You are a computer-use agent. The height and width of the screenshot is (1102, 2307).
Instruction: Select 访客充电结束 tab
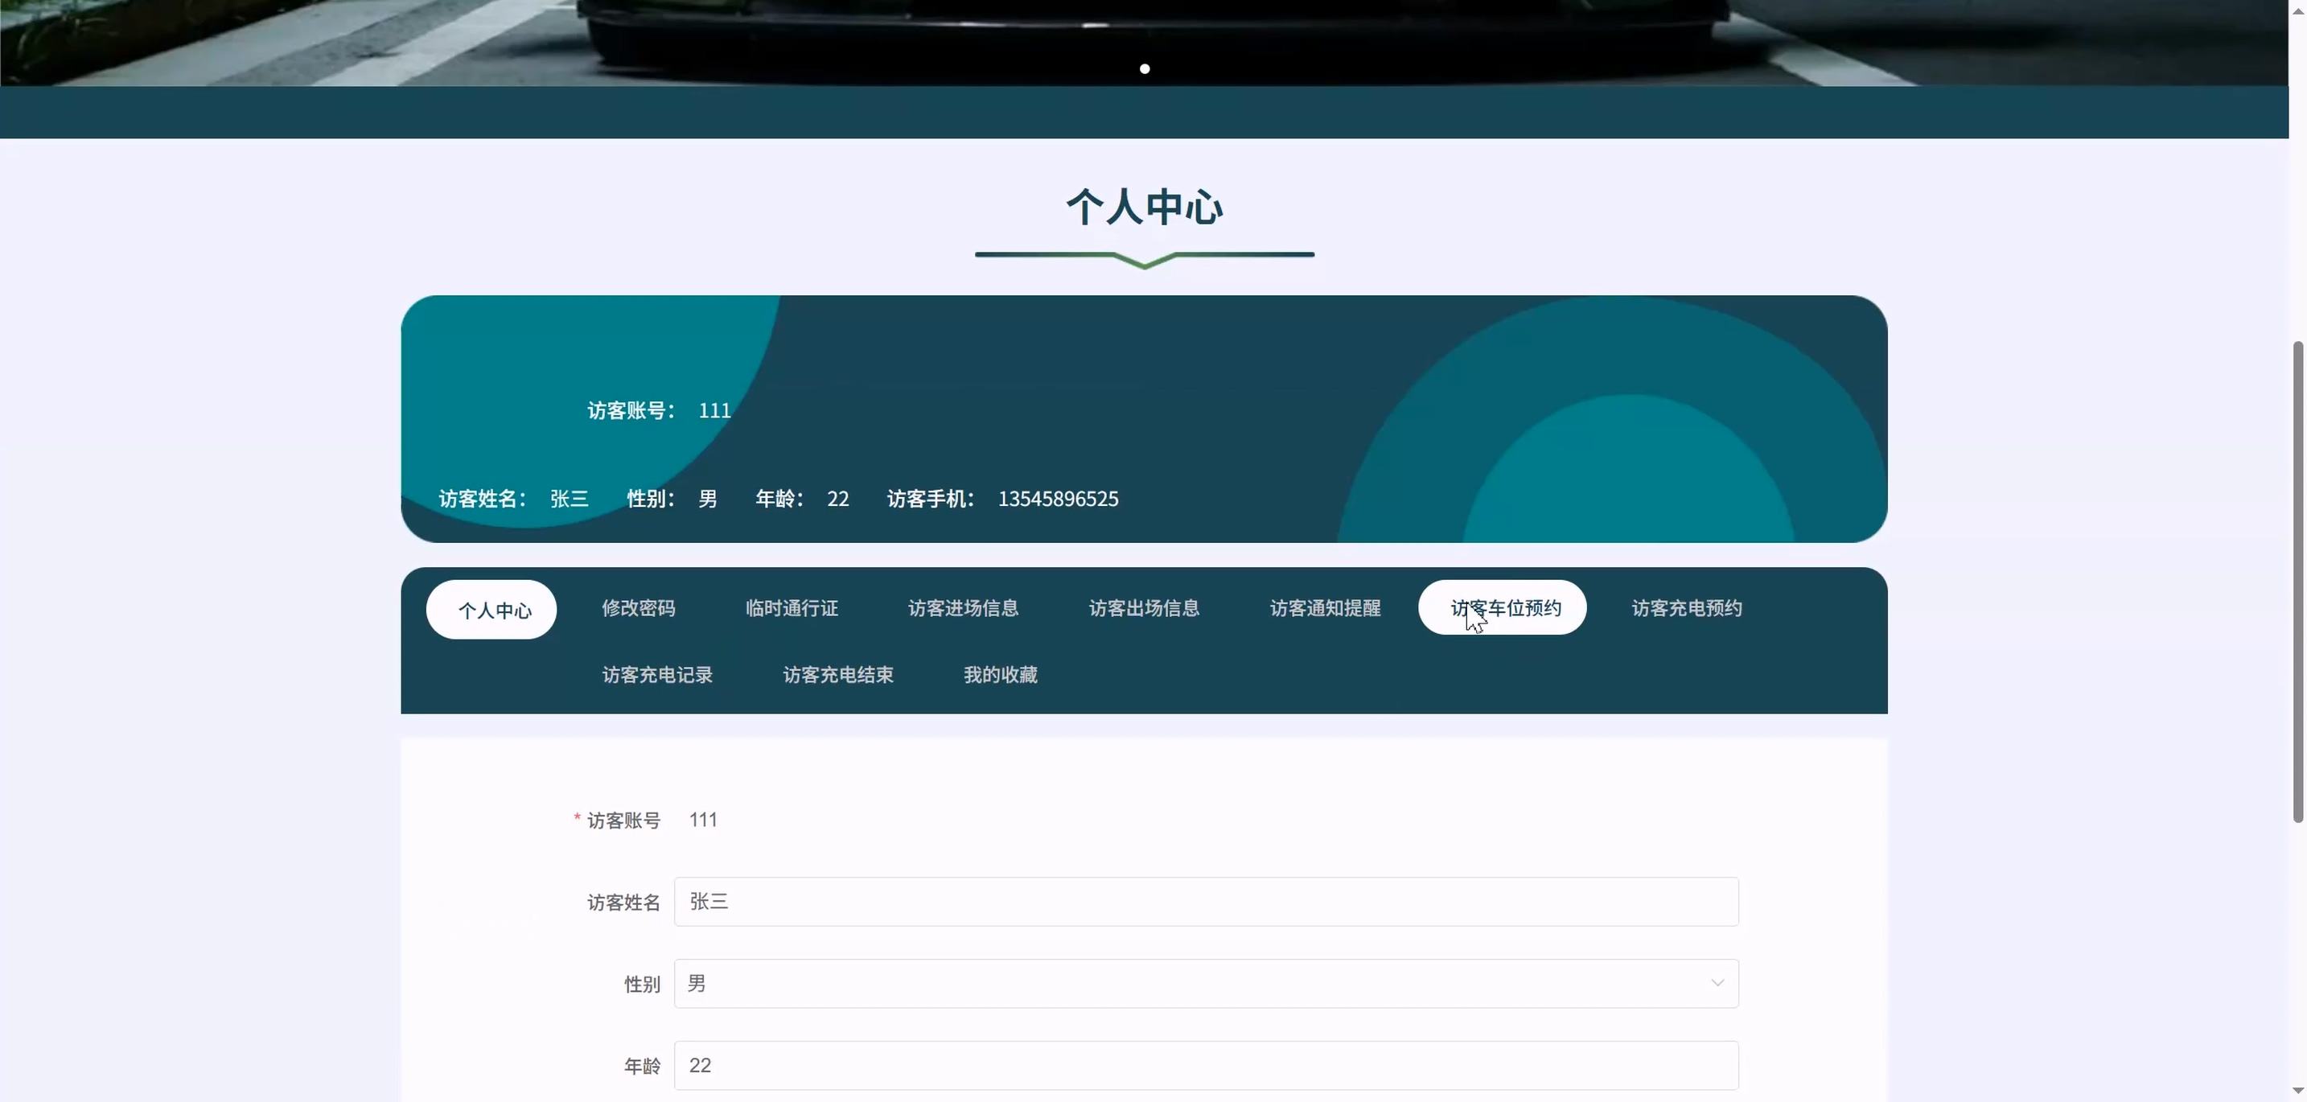pos(838,675)
